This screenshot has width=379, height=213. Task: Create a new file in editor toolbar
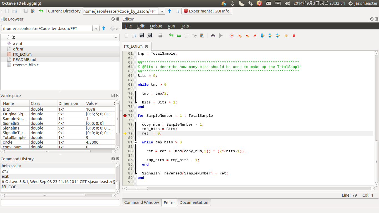(x=126, y=35)
